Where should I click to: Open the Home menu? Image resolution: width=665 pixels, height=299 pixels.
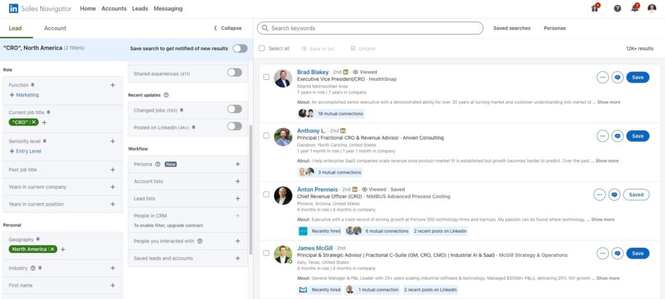click(88, 8)
